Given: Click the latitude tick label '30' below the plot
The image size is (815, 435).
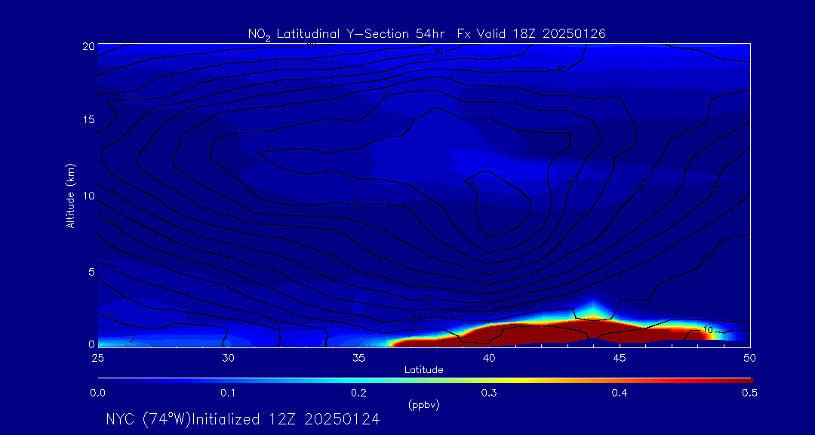Looking at the screenshot, I should 228,358.
